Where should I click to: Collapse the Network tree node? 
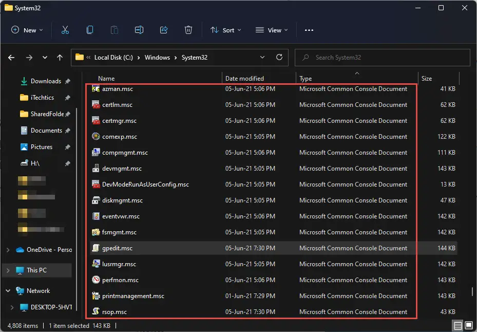pyautogui.click(x=8, y=290)
